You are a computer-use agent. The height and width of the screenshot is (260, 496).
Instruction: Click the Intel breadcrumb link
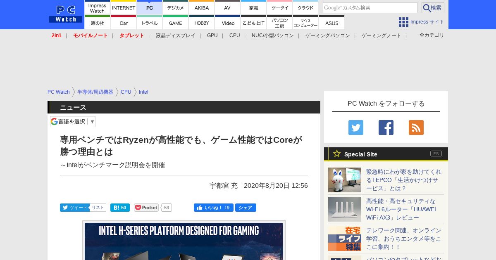click(143, 92)
